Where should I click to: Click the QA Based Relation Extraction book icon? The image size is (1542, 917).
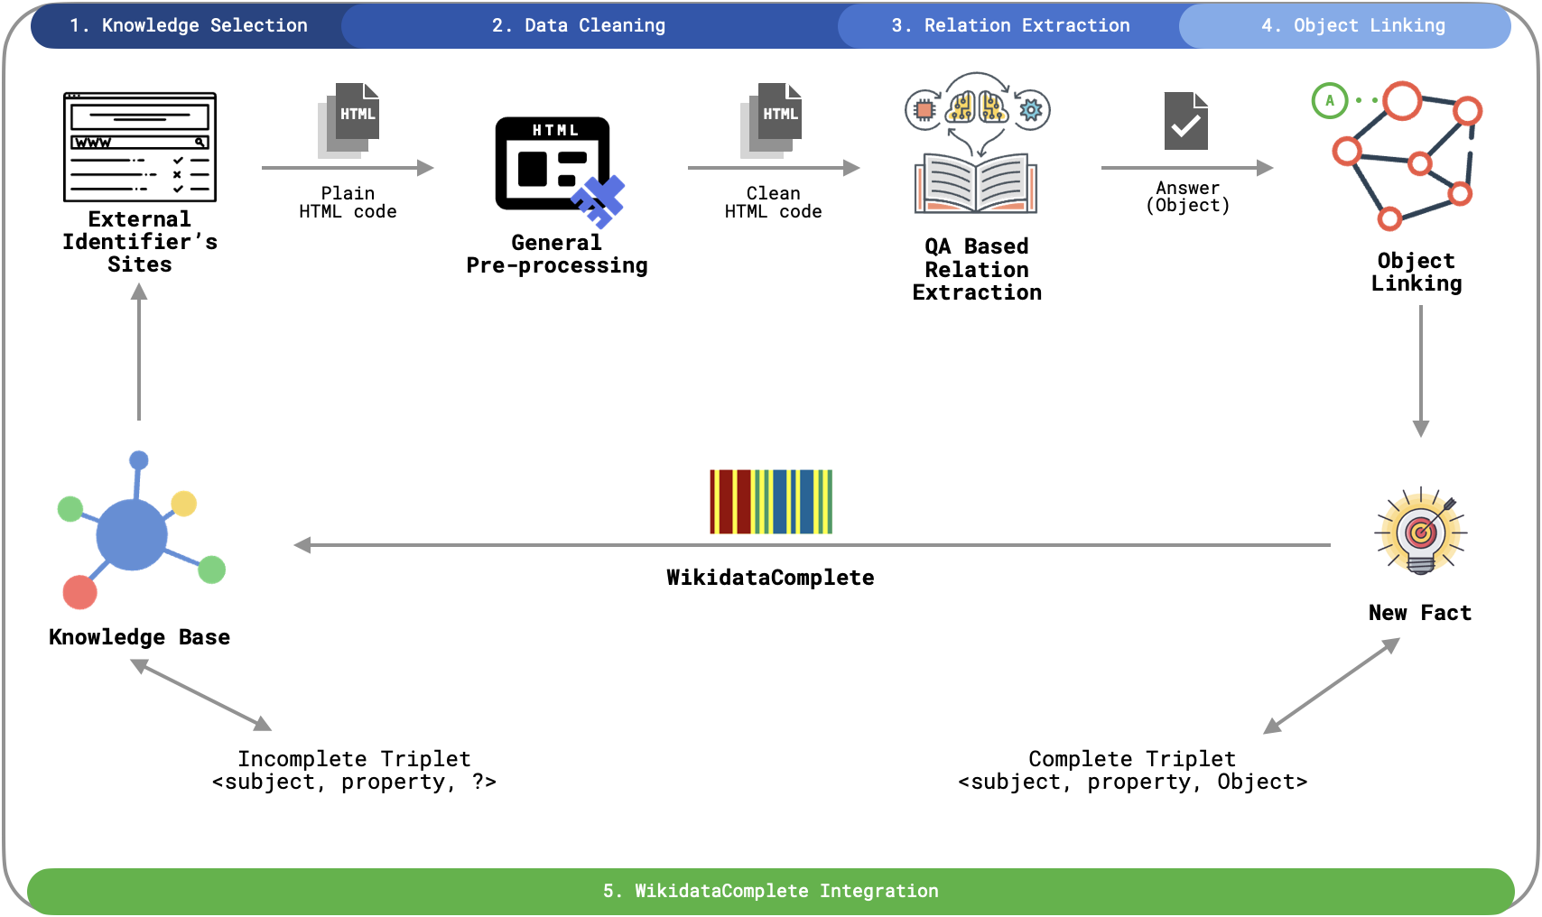(x=976, y=183)
